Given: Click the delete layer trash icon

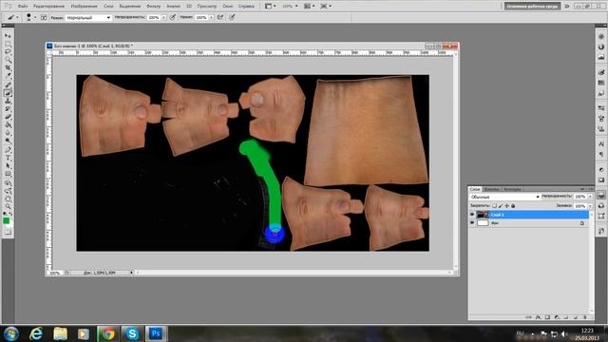Looking at the screenshot, I should pyautogui.click(x=585, y=317).
